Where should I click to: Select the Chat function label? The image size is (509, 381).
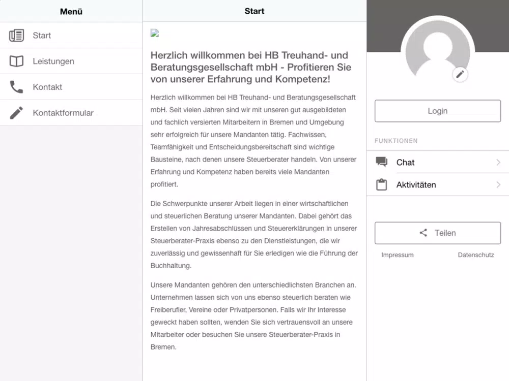(x=406, y=163)
